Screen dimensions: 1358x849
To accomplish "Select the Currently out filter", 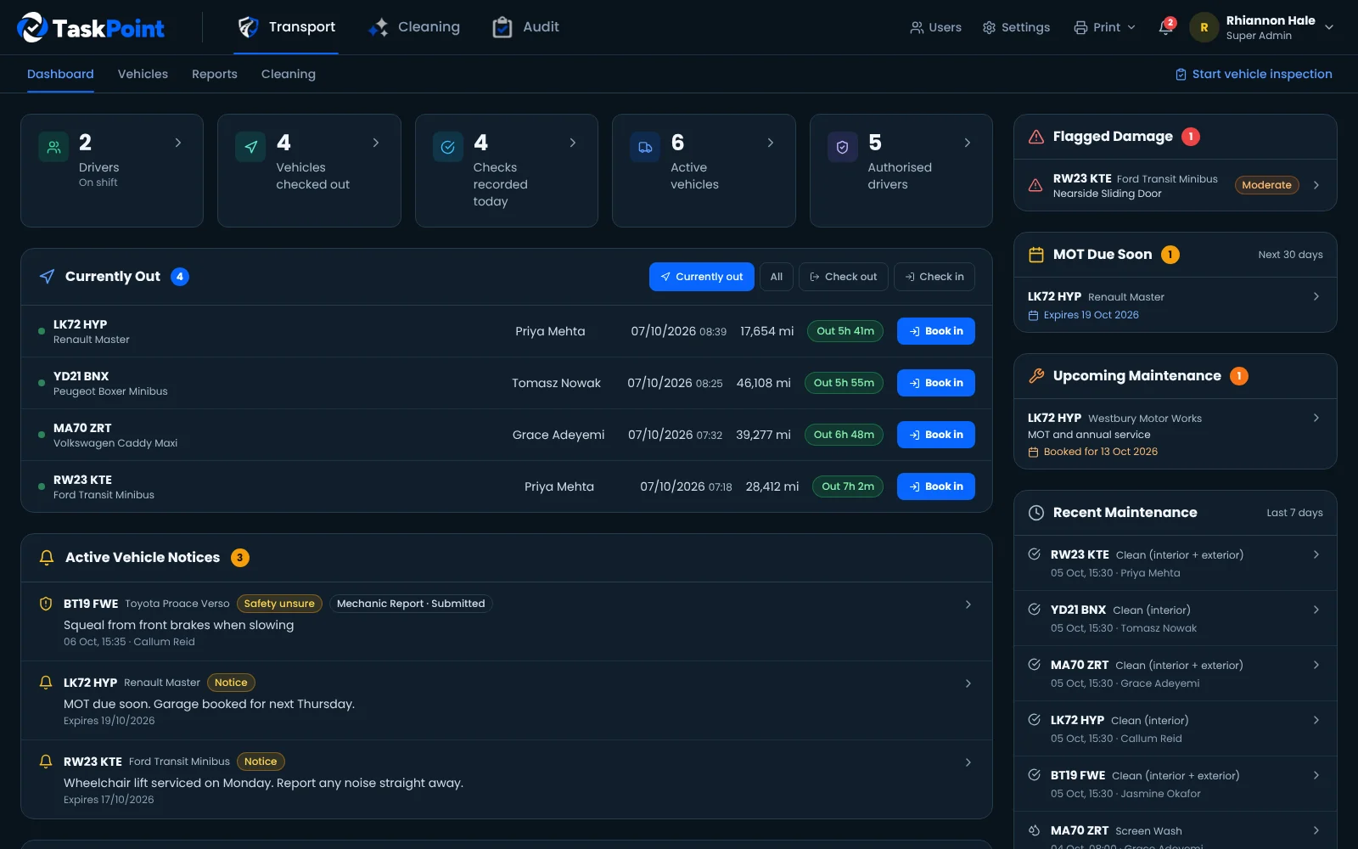I will pyautogui.click(x=701, y=277).
